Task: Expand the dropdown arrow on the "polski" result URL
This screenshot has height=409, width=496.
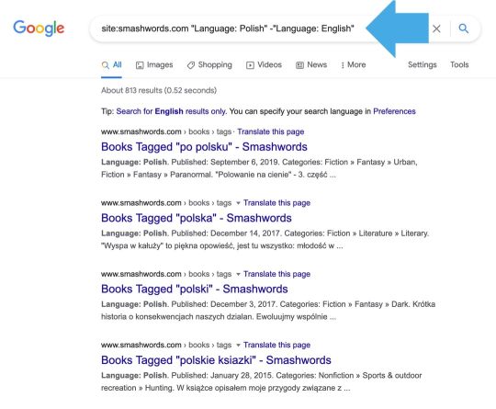Action: [238, 274]
